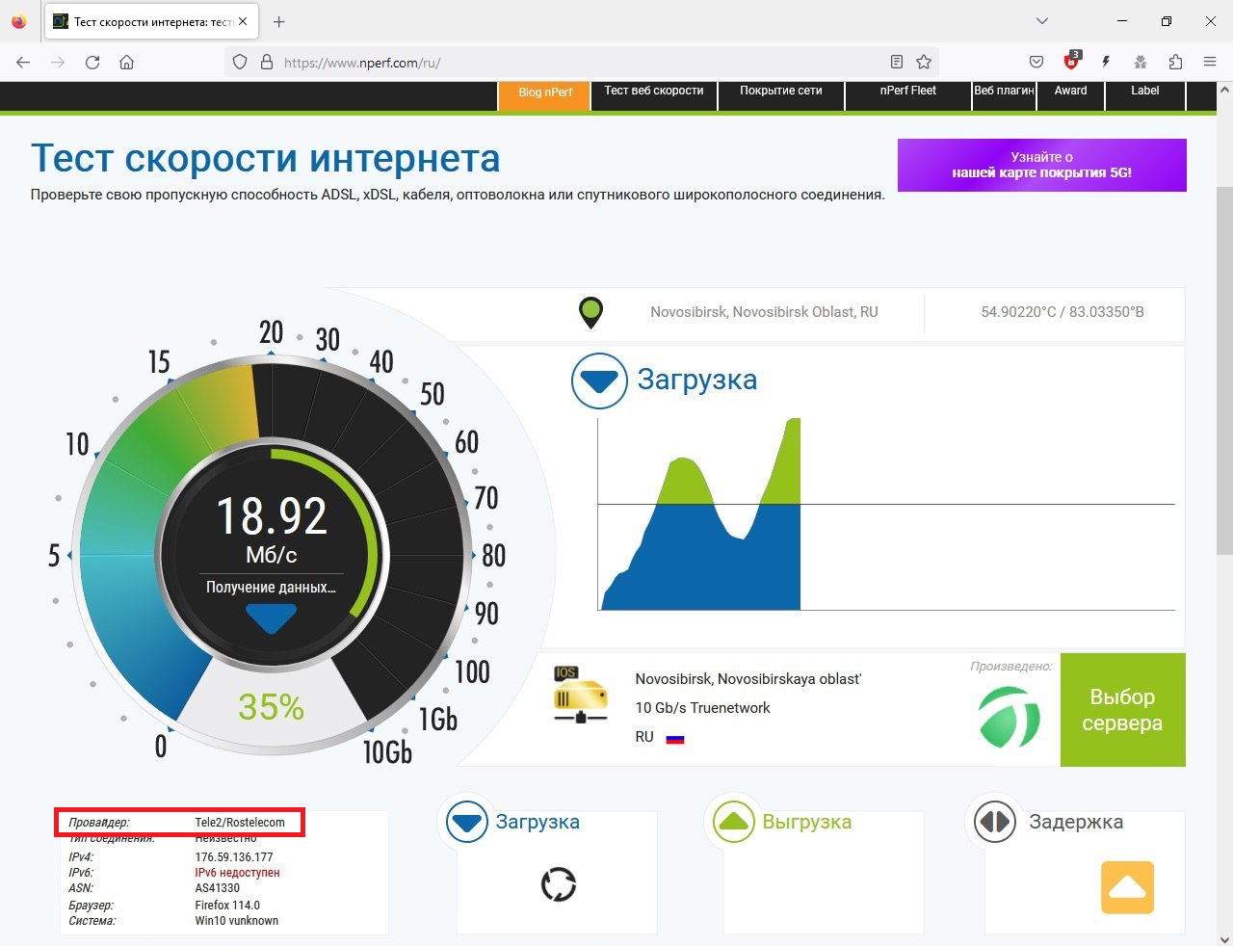Open the 5G coverage map banner

(1041, 165)
